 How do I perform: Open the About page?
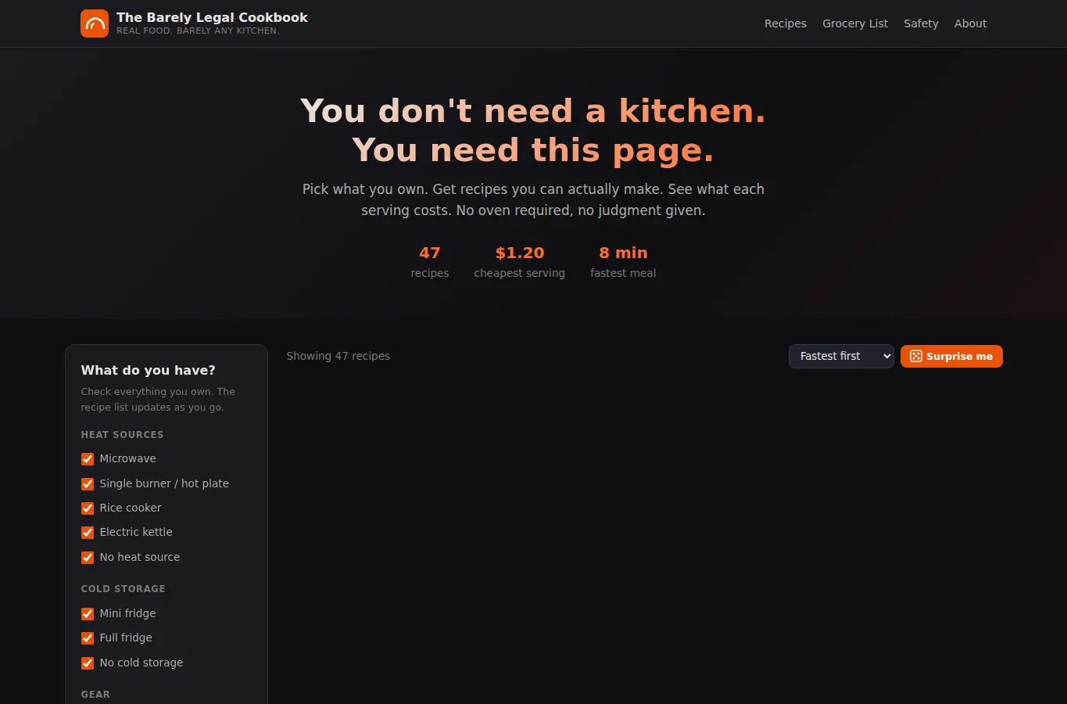(x=970, y=23)
